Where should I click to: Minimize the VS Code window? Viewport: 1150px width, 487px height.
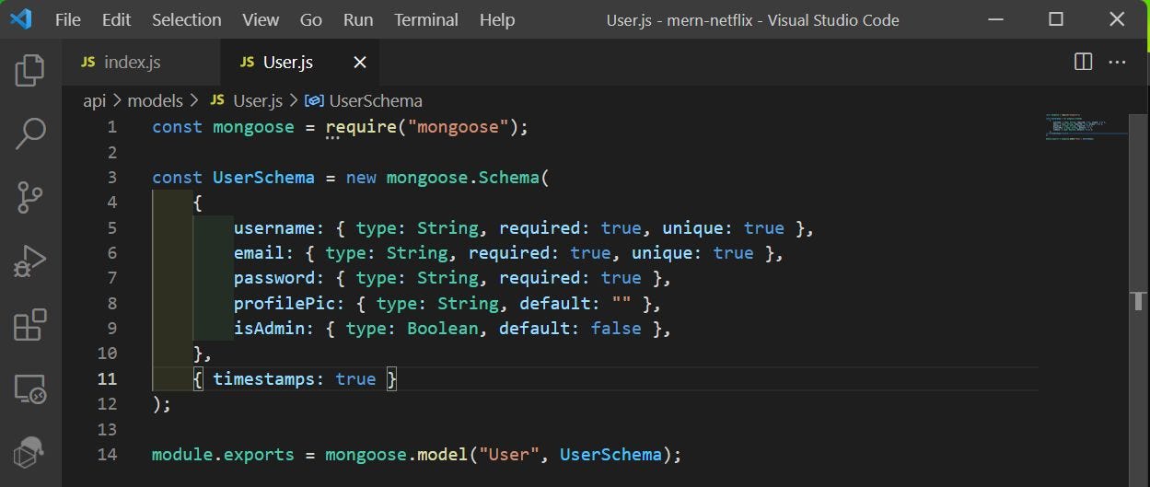pyautogui.click(x=994, y=19)
